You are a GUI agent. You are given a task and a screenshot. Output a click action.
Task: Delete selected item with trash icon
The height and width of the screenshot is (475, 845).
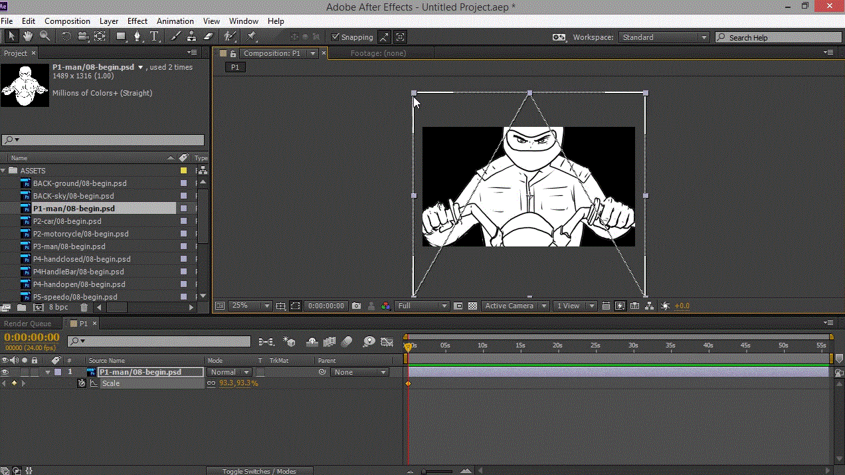tap(84, 308)
